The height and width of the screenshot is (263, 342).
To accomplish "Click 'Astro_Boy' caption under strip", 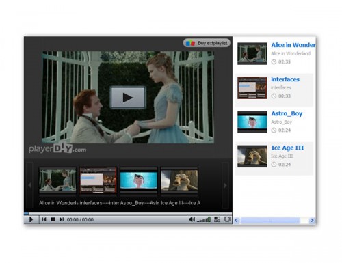I will point(140,203).
